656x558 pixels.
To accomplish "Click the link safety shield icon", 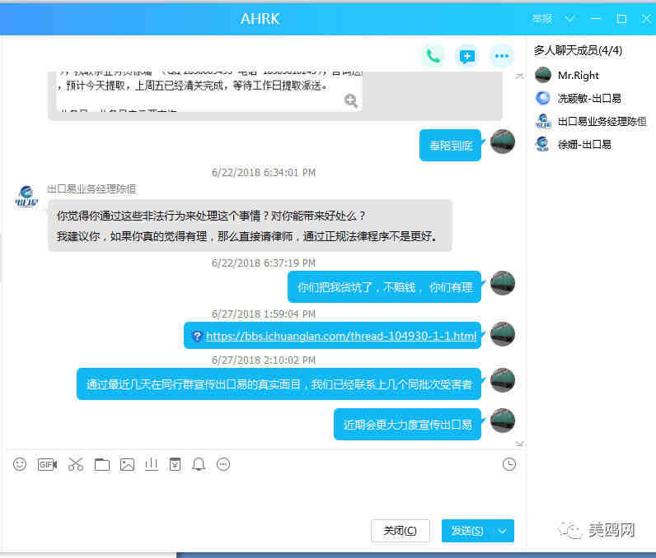I will (197, 337).
